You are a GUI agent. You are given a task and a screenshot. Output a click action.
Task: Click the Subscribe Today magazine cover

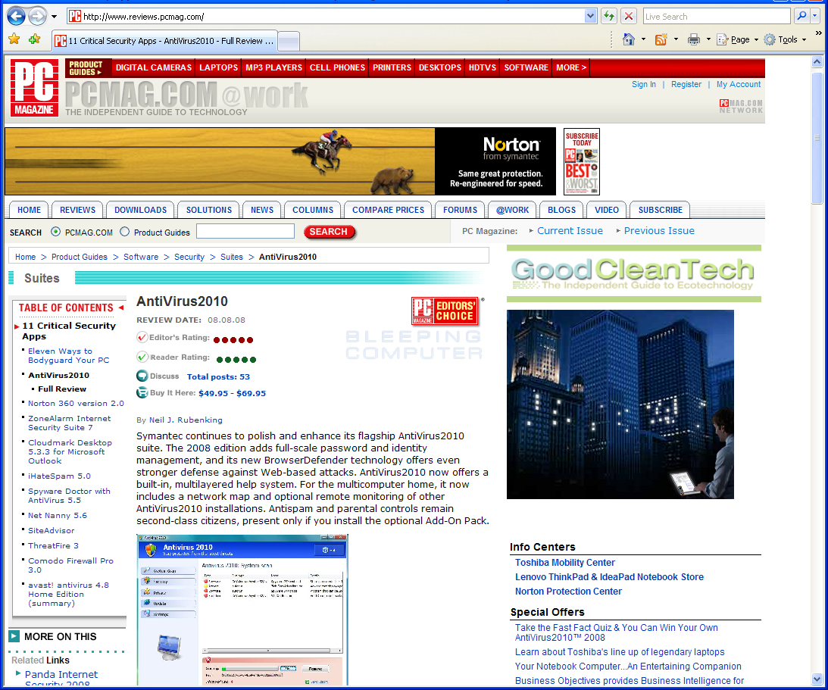(x=581, y=161)
